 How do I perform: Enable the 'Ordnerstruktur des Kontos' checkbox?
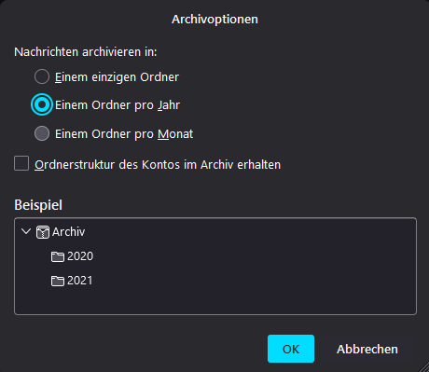click(x=21, y=163)
